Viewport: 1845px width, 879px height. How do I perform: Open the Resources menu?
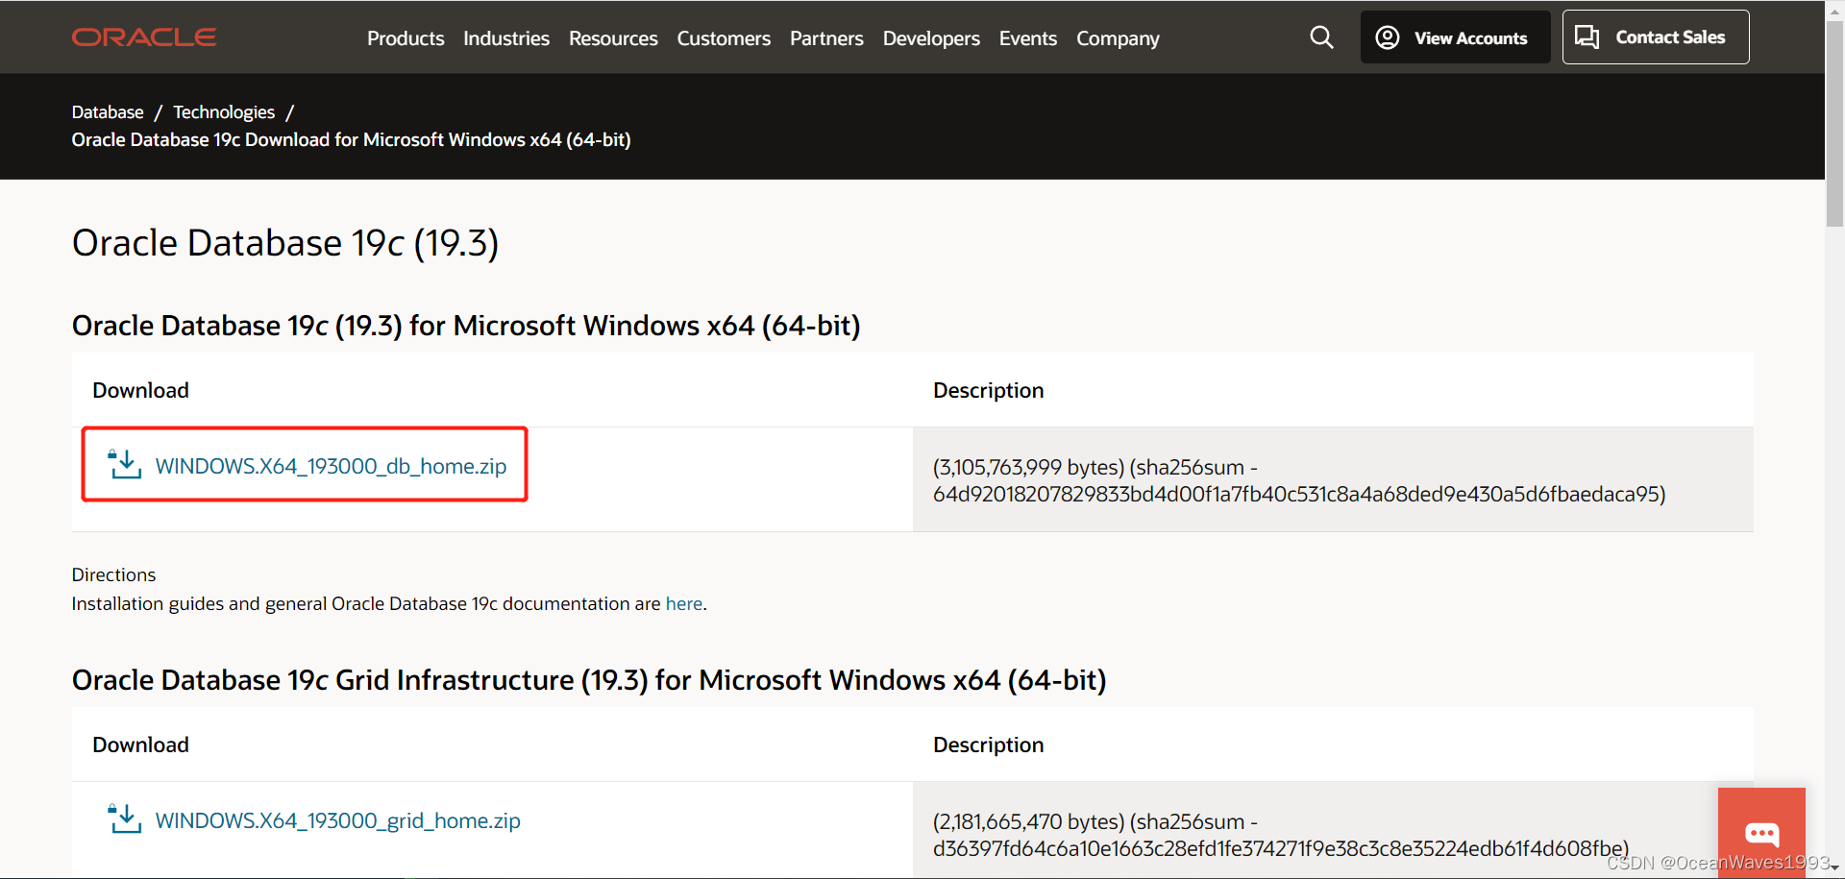[613, 38]
